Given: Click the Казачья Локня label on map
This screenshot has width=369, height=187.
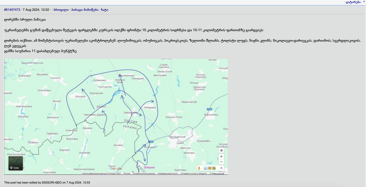Looking at the screenshot, I should click(x=174, y=117).
